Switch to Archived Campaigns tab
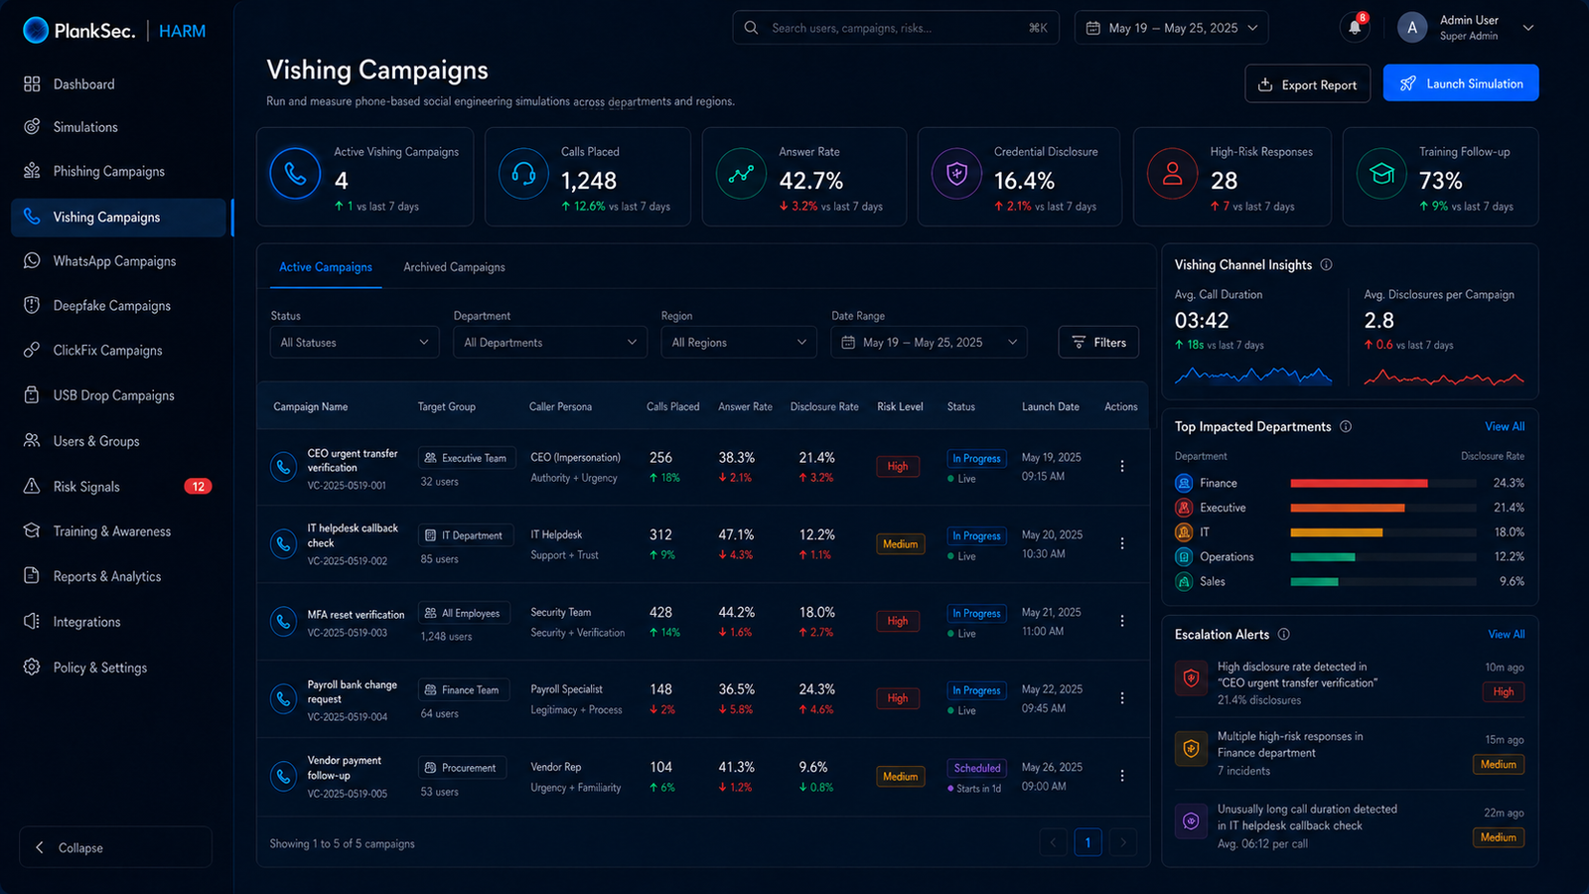The width and height of the screenshot is (1589, 894). click(454, 267)
